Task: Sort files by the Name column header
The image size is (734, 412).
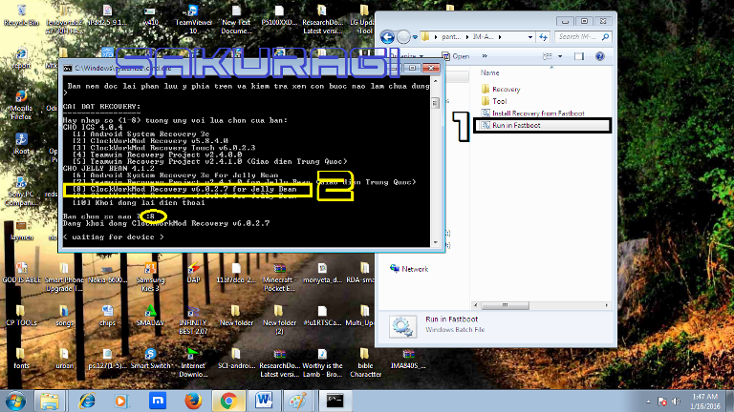Action: 490,72
